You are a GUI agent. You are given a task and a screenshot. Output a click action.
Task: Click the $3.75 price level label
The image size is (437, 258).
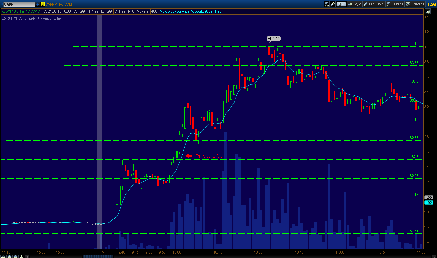(x=414, y=63)
